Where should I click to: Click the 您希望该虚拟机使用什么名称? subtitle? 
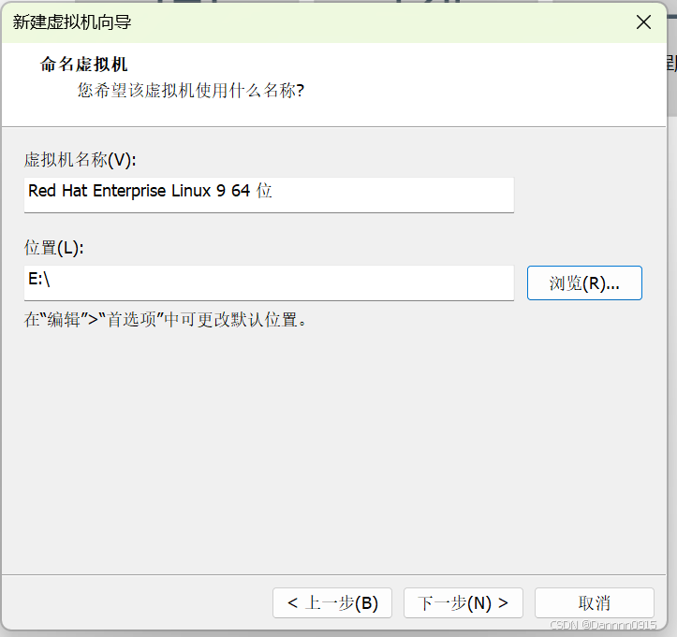[191, 91]
